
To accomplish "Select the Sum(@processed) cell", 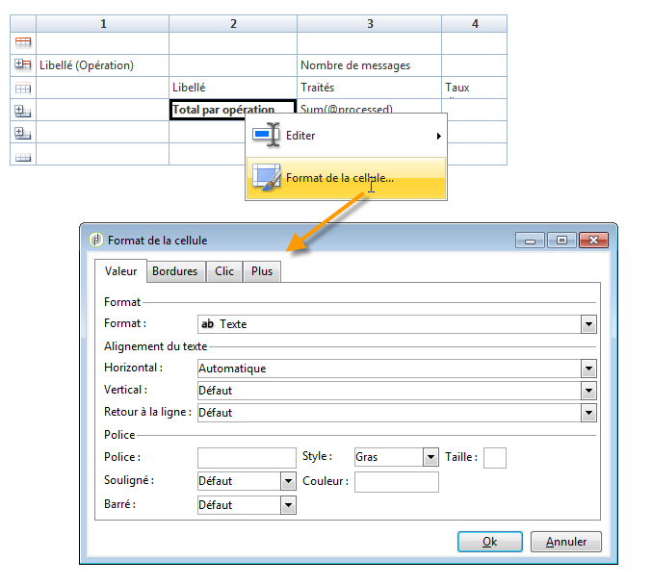I will pyautogui.click(x=370, y=107).
